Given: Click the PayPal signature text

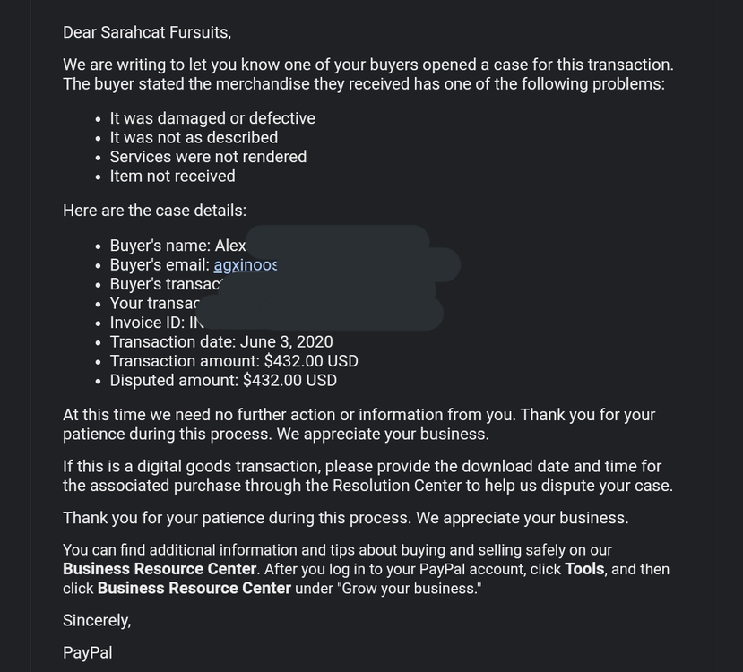Looking at the screenshot, I should pyautogui.click(x=88, y=652).
